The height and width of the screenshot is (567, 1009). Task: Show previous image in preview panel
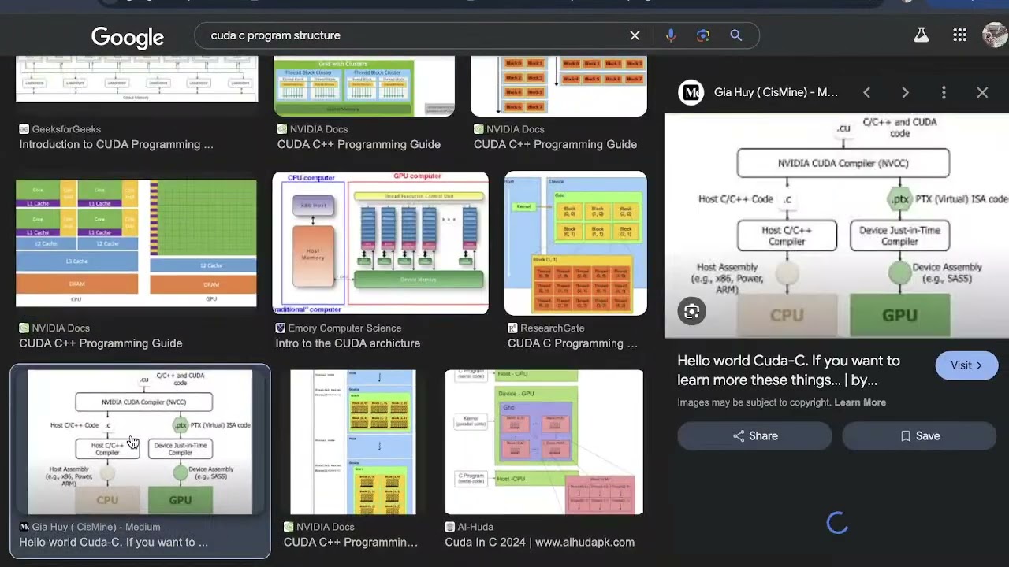[x=866, y=93]
